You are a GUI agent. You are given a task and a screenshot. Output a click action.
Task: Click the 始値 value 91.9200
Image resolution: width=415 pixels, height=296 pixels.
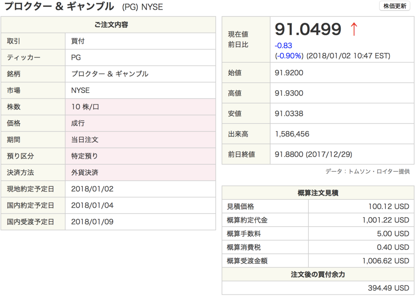(289, 73)
